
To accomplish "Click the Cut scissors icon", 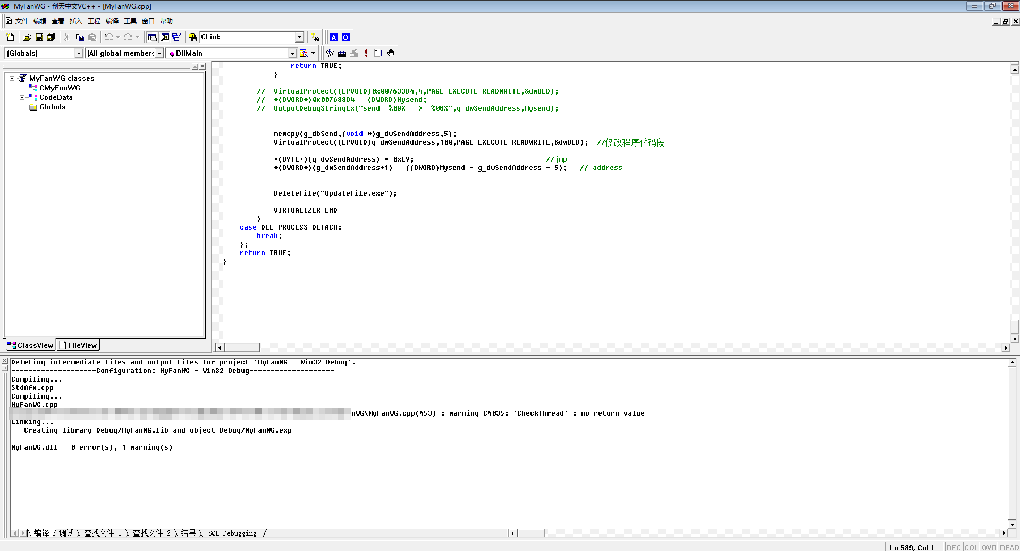I will pos(66,37).
